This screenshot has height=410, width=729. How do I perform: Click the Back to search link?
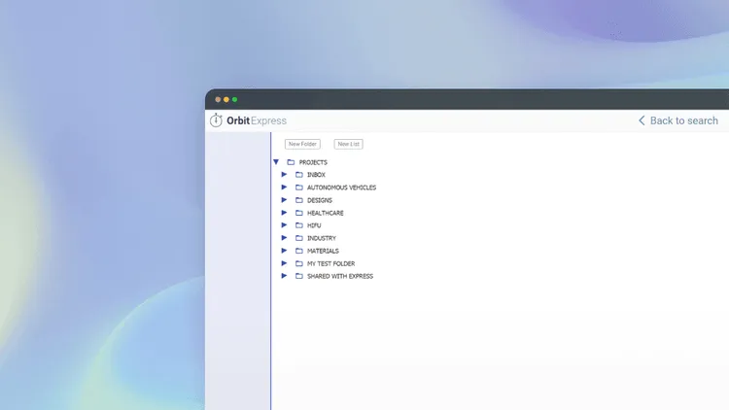pyautogui.click(x=677, y=120)
